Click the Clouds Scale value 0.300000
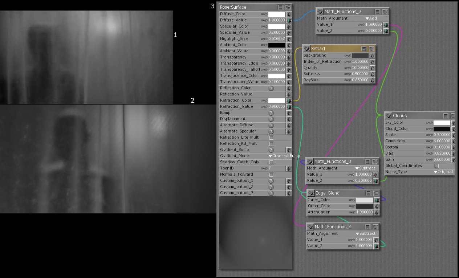The width and height of the screenshot is (459, 278). click(442, 135)
